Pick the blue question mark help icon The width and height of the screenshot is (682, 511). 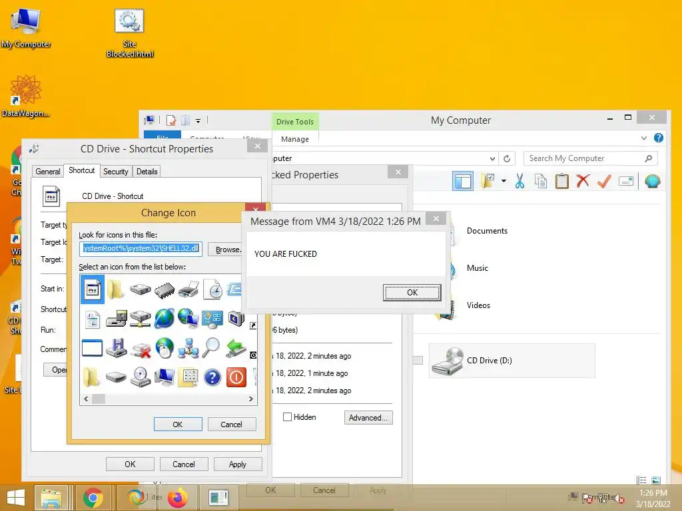pos(212,378)
